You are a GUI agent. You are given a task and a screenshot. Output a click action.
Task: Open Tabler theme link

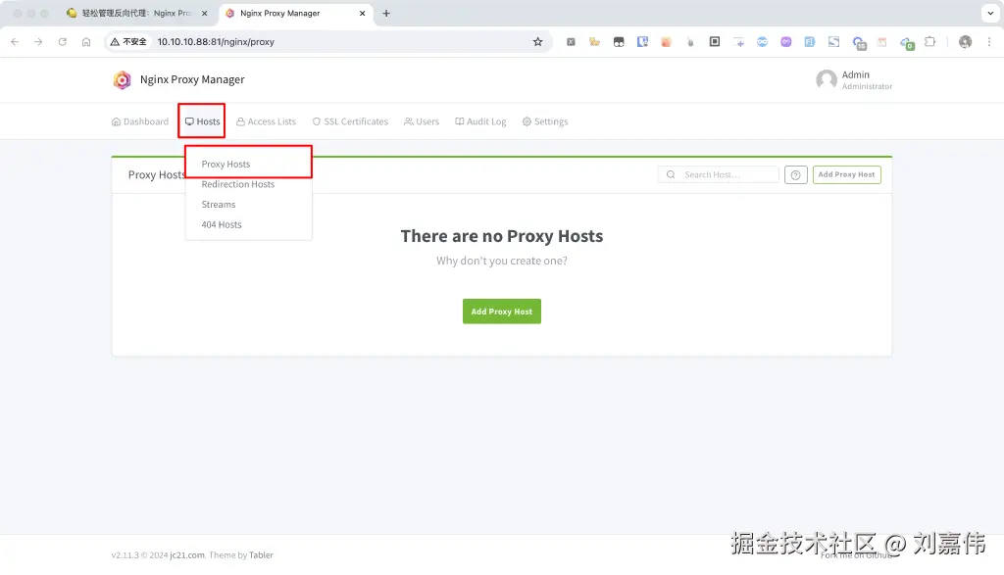[x=261, y=555]
